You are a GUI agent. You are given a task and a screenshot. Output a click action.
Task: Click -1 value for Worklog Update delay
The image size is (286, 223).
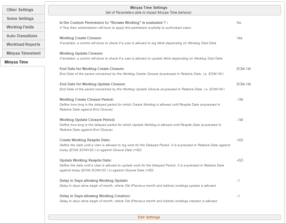pyautogui.click(x=238, y=181)
